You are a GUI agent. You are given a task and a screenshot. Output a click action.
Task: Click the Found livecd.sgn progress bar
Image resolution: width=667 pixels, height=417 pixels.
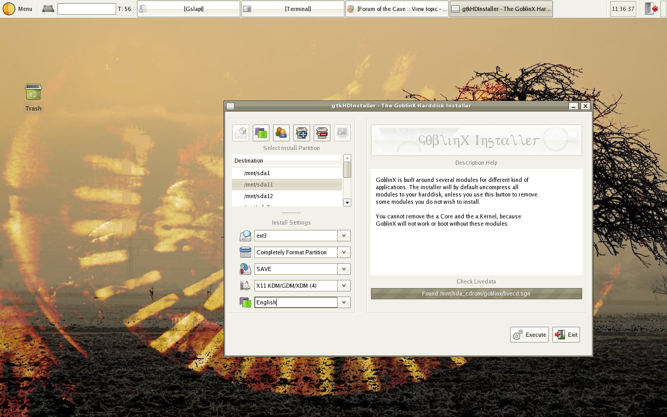[x=476, y=293]
